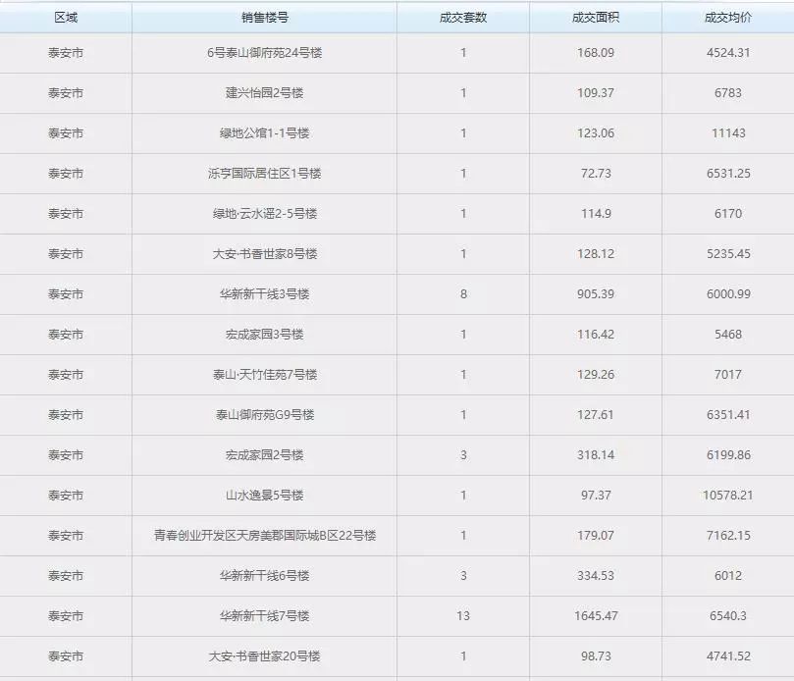Click area value 116.42

596,335
